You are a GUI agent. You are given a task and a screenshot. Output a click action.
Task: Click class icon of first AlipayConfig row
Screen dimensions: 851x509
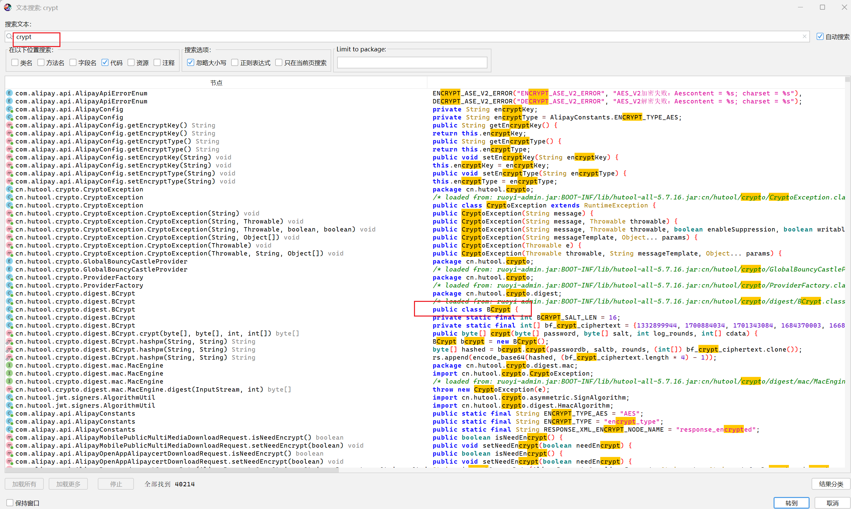click(x=9, y=109)
